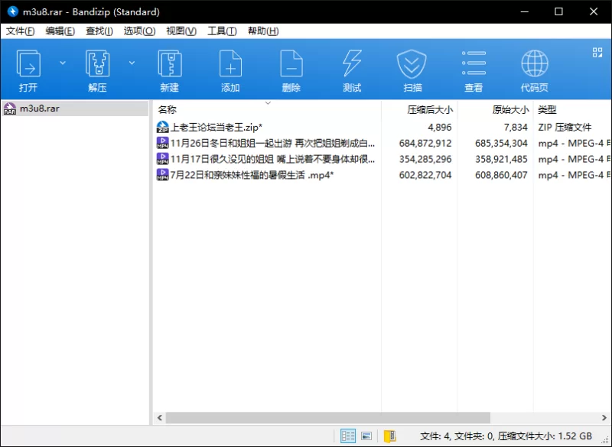Viewport: 612px width, 447px height.
Task: Click the resize grip in bottom-right corner
Action: coord(605,440)
